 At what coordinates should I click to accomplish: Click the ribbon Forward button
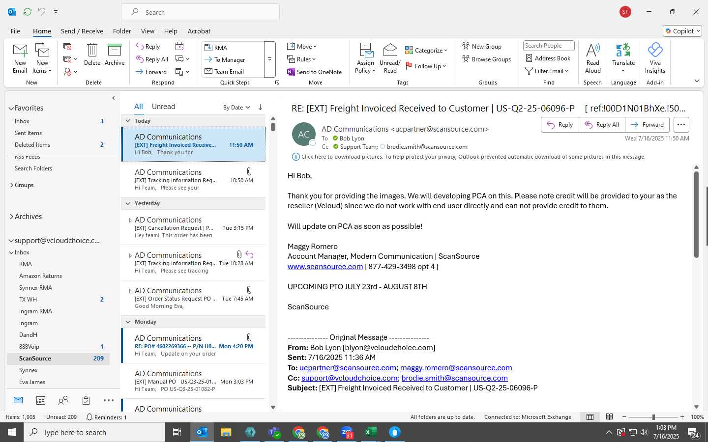pos(151,72)
